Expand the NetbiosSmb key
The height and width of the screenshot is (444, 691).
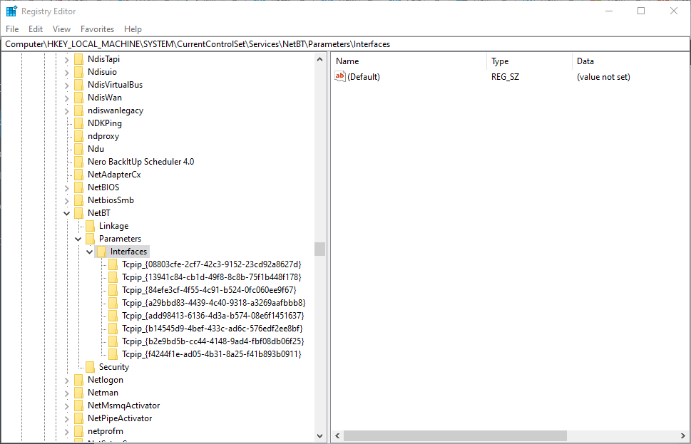coord(66,200)
